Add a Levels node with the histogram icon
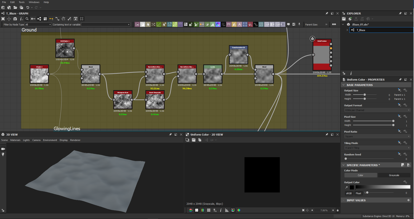 [213, 24]
